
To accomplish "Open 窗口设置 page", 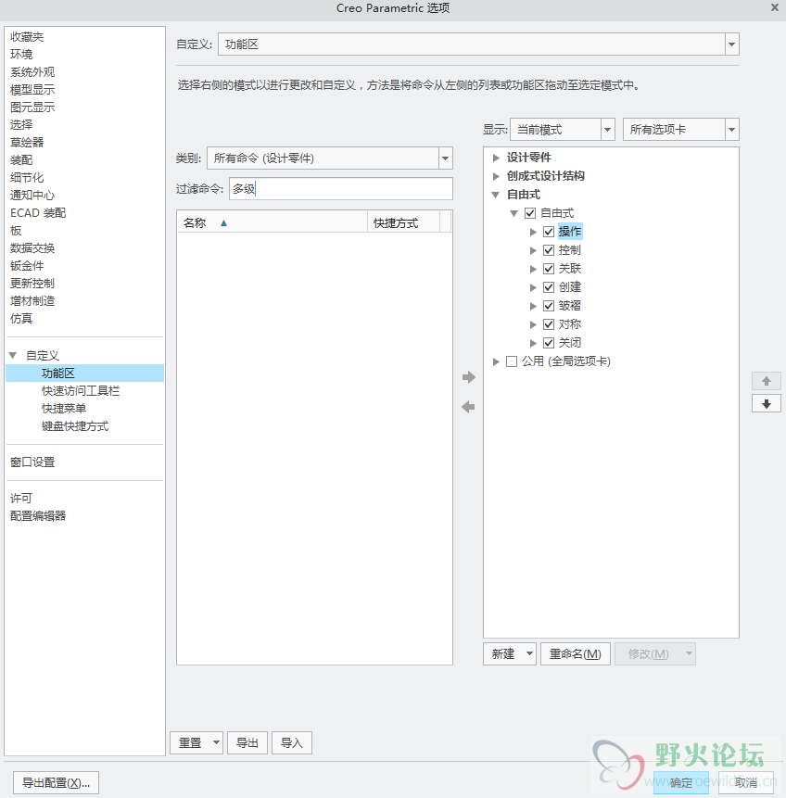I will tap(32, 462).
